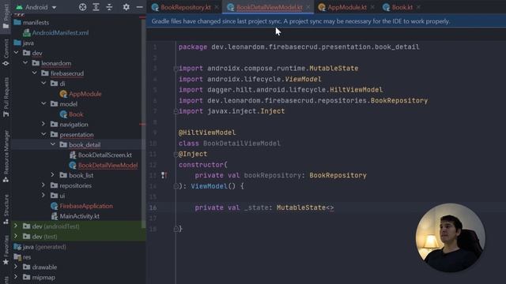Open the project panel gear settings

pos(126,7)
